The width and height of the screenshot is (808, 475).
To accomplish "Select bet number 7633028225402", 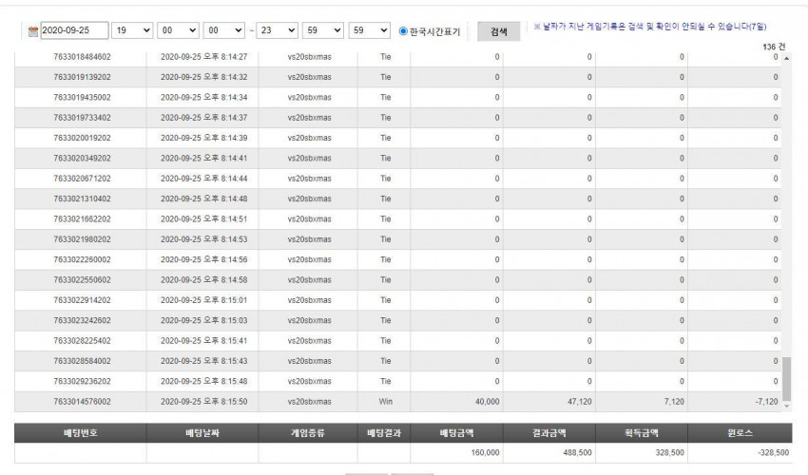I will pyautogui.click(x=82, y=341).
